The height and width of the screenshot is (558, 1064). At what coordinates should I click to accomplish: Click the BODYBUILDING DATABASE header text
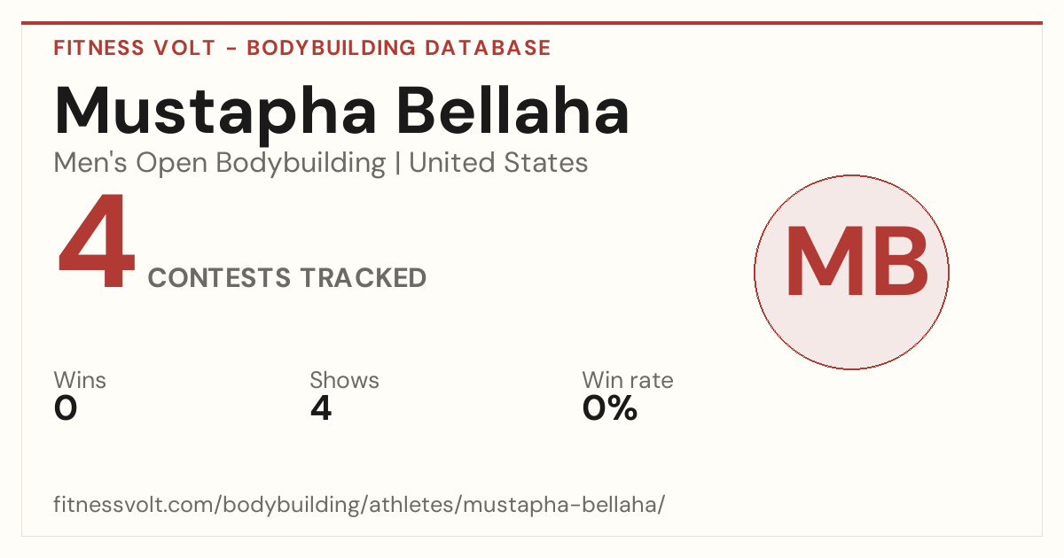pyautogui.click(x=399, y=48)
